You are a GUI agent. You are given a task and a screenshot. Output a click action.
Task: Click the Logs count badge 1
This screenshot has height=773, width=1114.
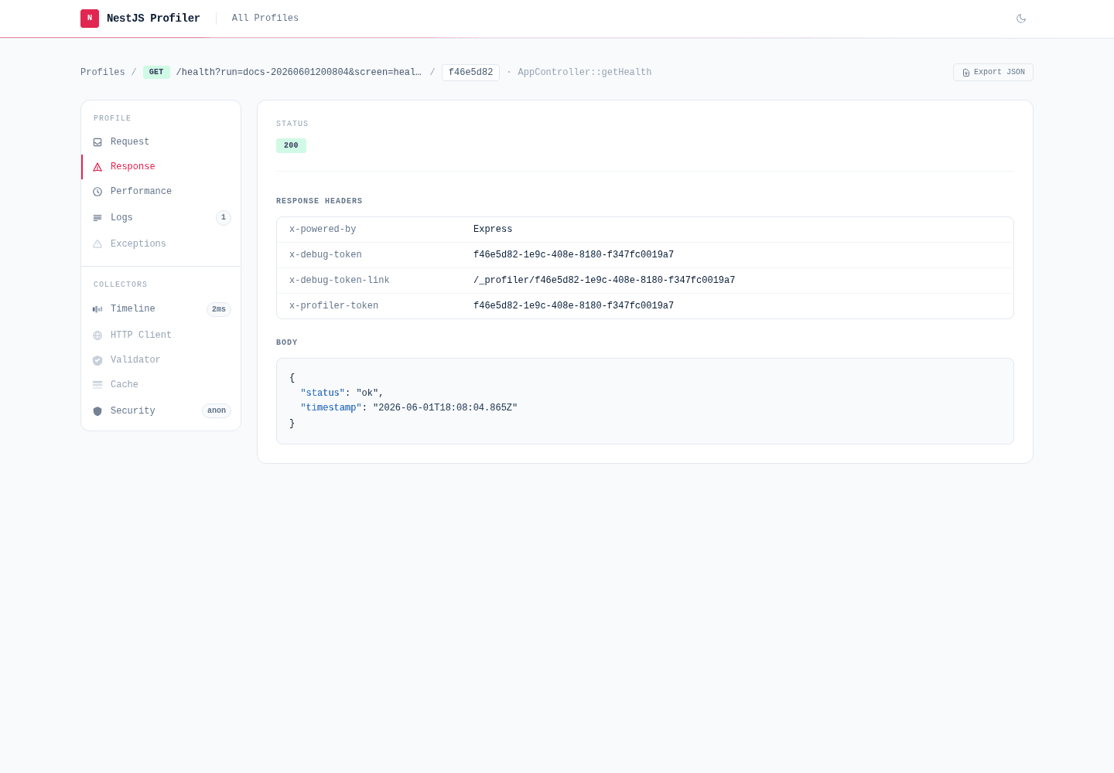pos(224,218)
